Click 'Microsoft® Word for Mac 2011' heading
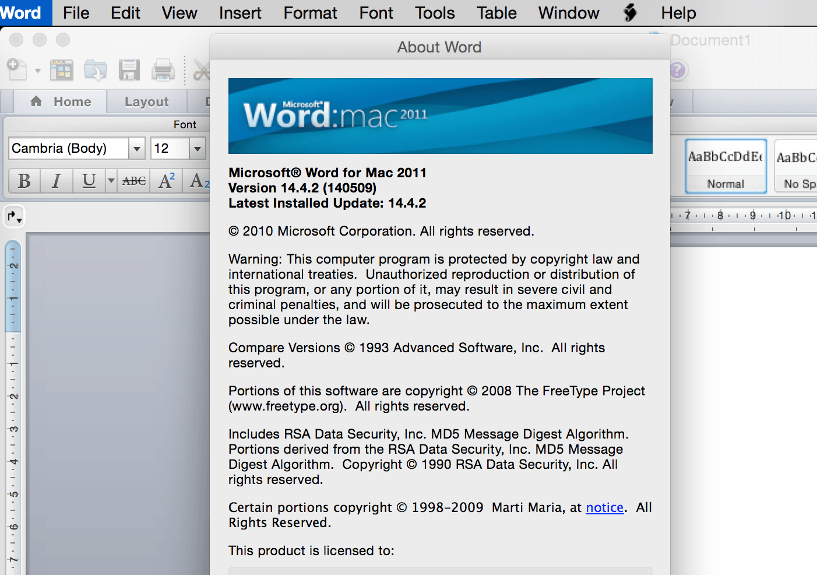 pos(327,173)
